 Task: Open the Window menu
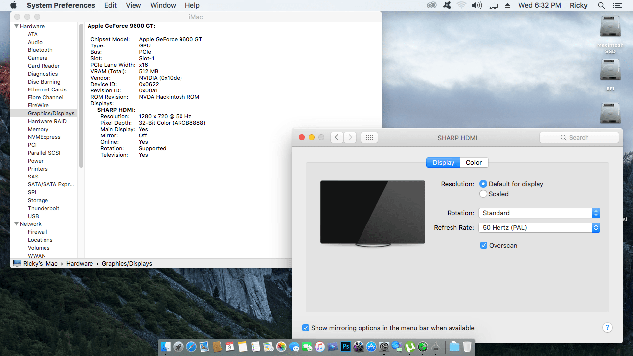[163, 5]
